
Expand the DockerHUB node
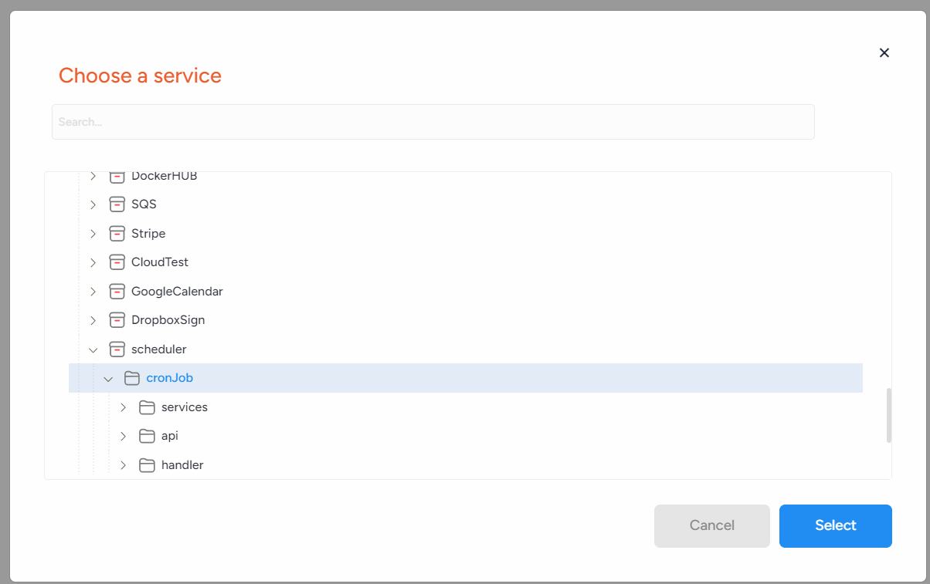[93, 176]
